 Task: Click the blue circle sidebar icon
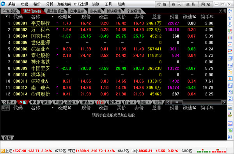[x=230, y=99]
